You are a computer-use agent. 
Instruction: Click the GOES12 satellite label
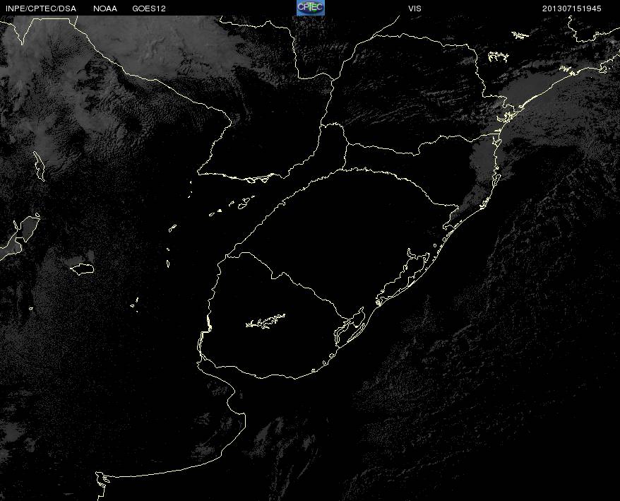click(x=149, y=8)
